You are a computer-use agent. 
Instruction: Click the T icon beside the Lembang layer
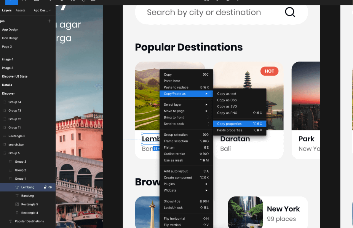click(x=17, y=187)
